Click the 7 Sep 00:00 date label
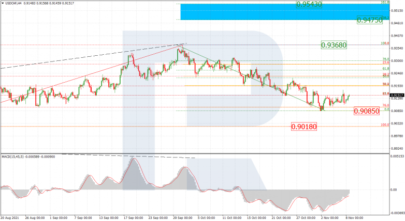This screenshot has width=405, height=221. (x=84, y=218)
